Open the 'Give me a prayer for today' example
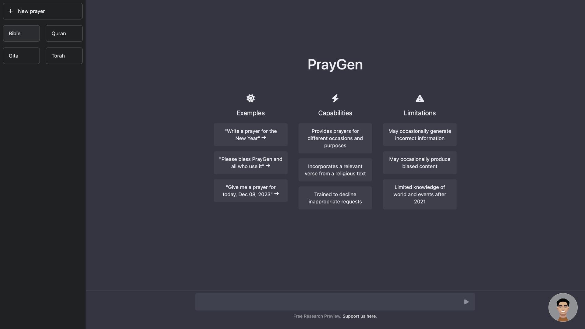Image resolution: width=585 pixels, height=329 pixels. (x=250, y=190)
